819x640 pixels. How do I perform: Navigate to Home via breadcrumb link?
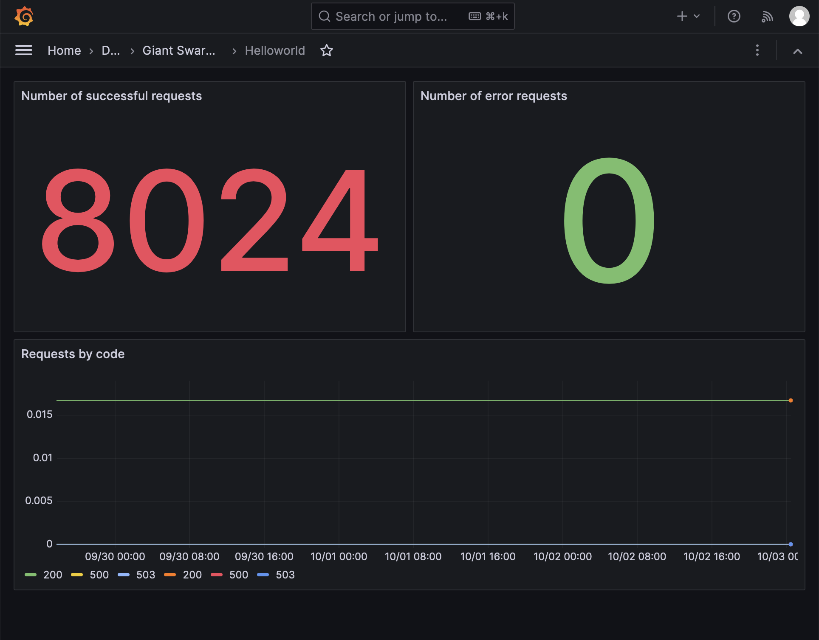pyautogui.click(x=64, y=51)
